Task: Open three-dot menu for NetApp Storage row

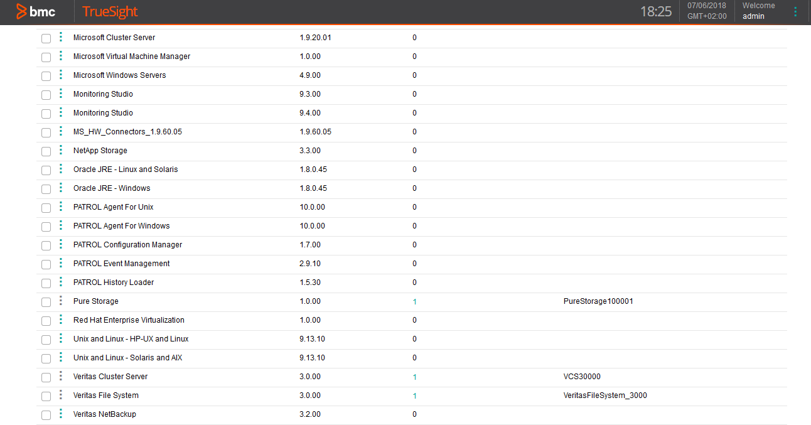Action: tap(61, 150)
